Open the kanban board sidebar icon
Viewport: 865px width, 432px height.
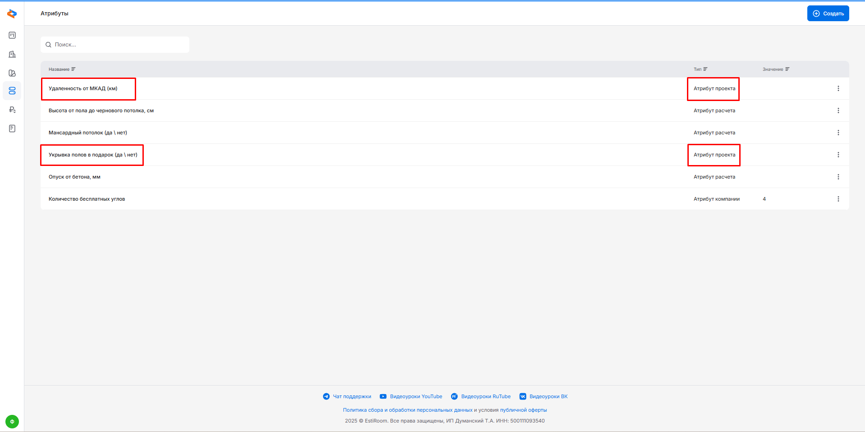(x=12, y=35)
